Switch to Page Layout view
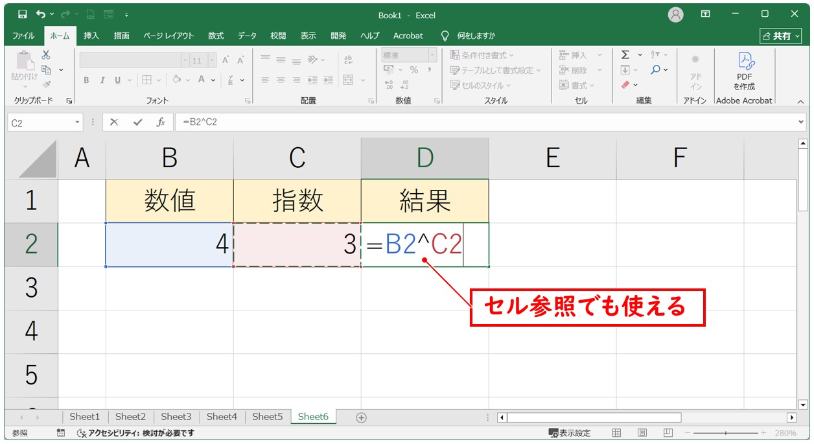The width and height of the screenshot is (814, 444). (x=642, y=433)
